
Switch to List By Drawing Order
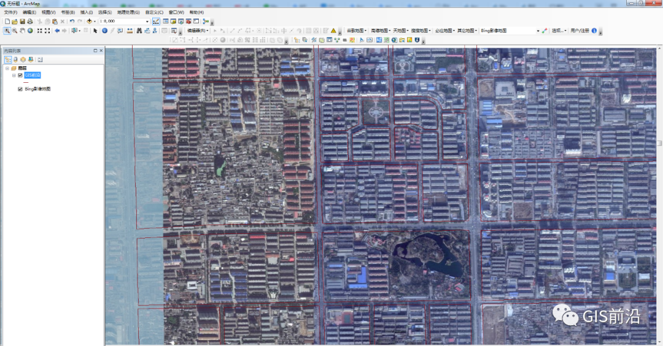(x=7, y=60)
